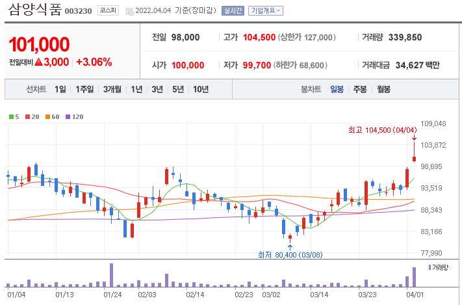Click the lower limit 68,600 text
The width and height of the screenshot is (462, 305).
coord(300,65)
